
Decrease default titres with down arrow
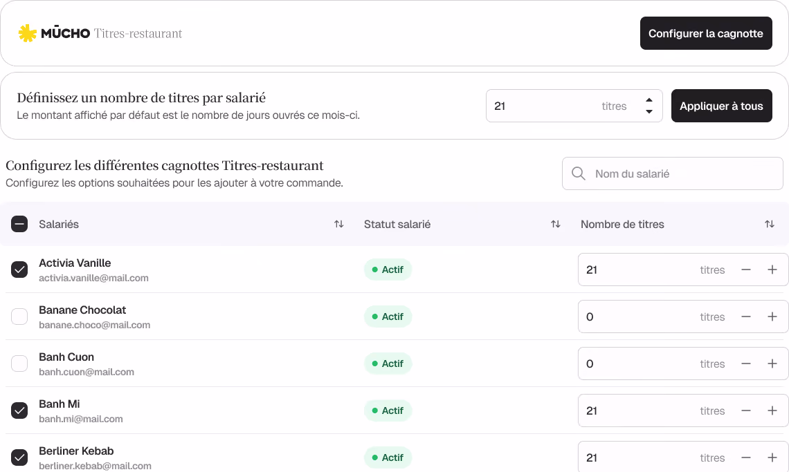pos(649,111)
